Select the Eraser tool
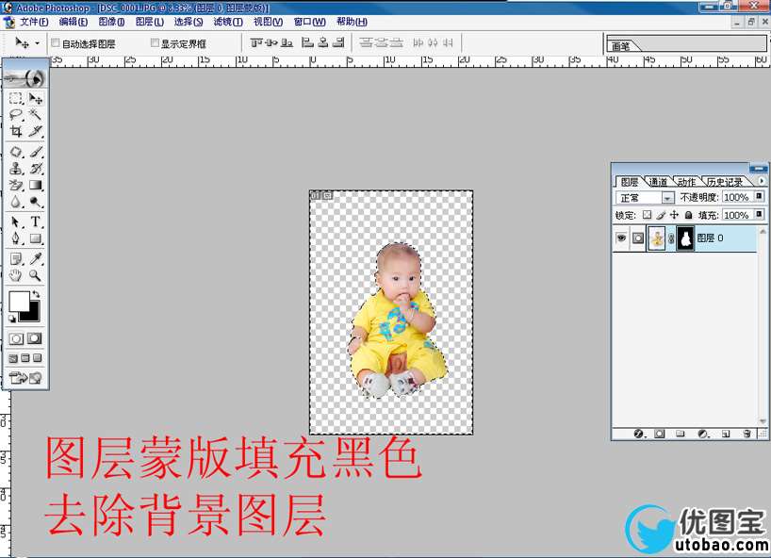Image resolution: width=771 pixels, height=558 pixels. (16, 186)
